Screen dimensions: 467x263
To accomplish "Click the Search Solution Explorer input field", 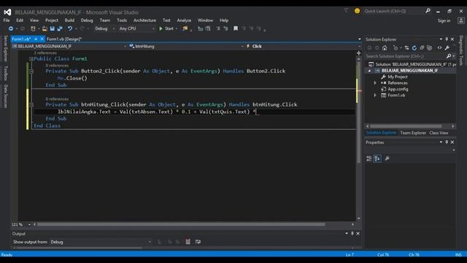I will coord(406,56).
